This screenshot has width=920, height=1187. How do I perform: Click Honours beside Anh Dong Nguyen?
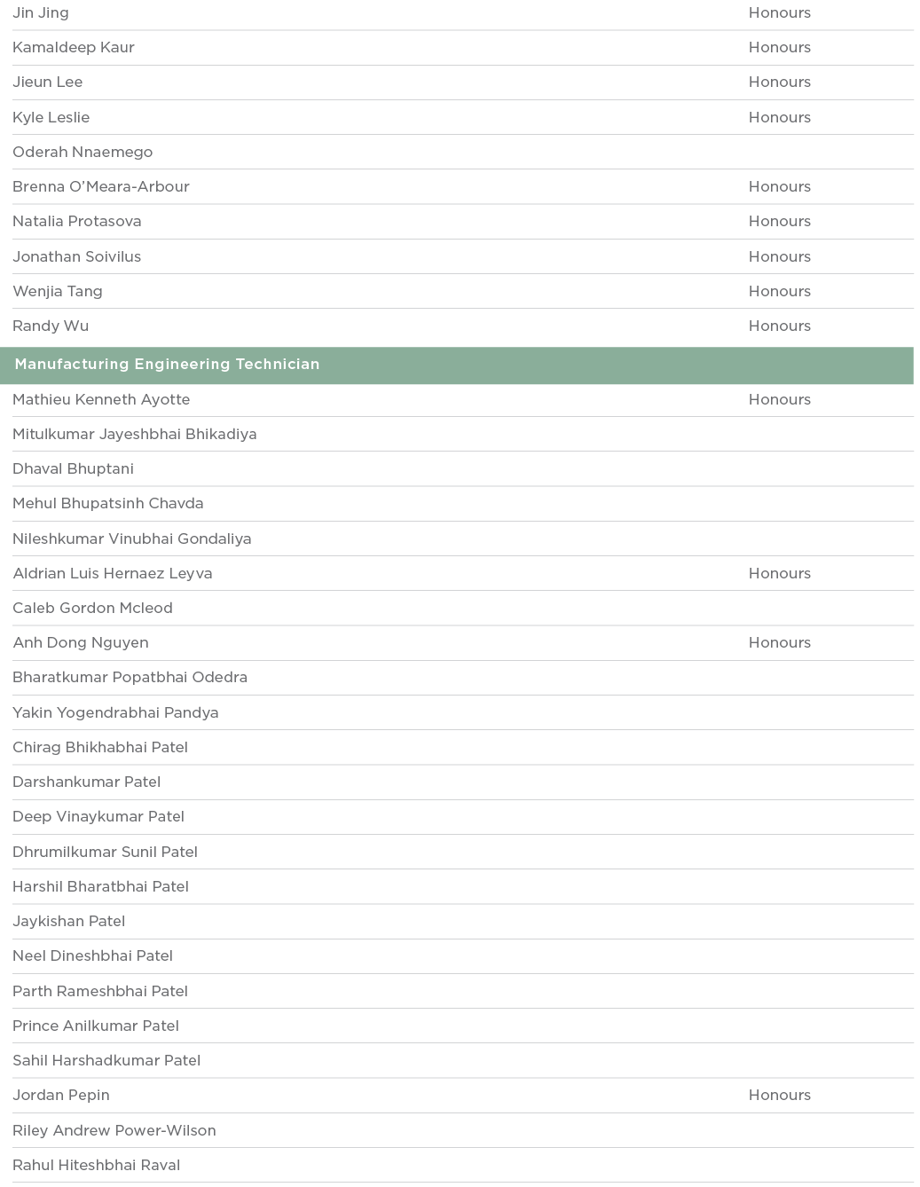[x=779, y=643]
